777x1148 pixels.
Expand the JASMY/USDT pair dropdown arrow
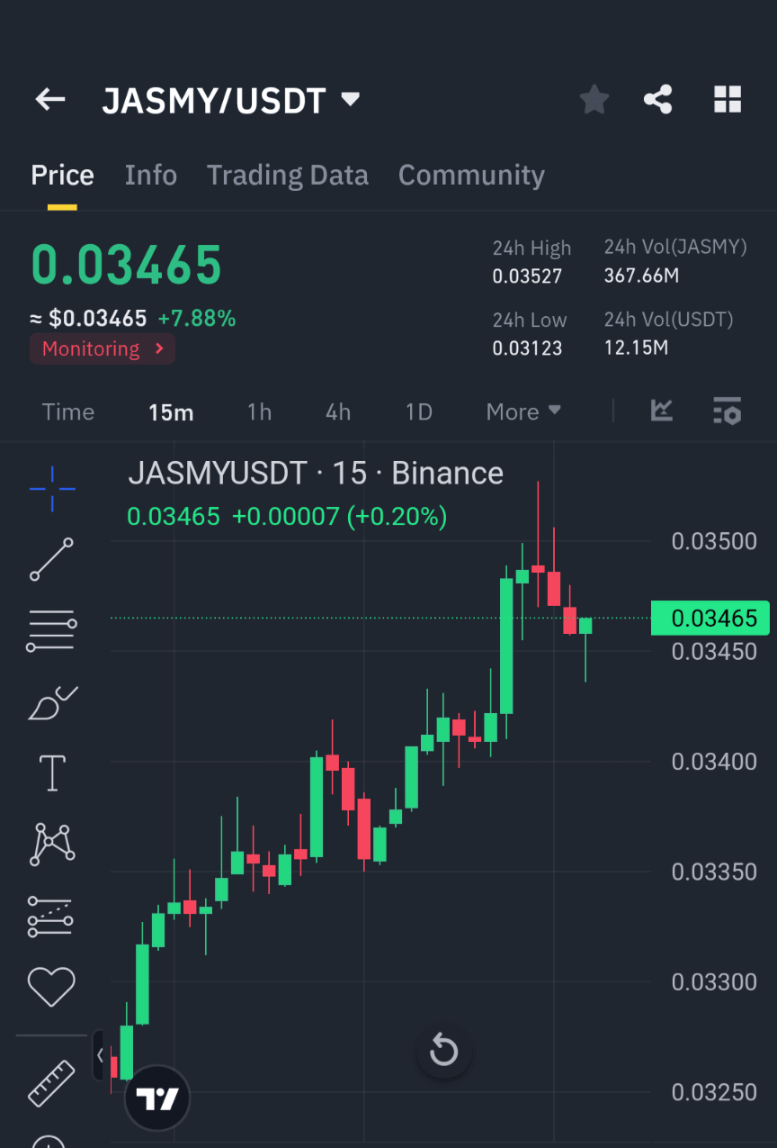tap(351, 99)
